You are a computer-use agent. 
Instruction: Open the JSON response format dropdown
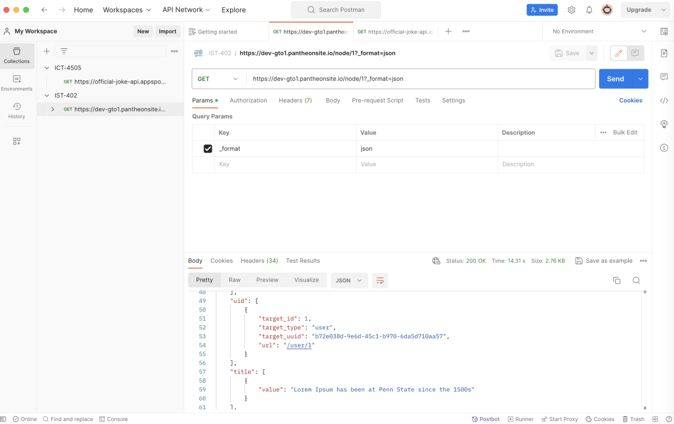point(349,281)
